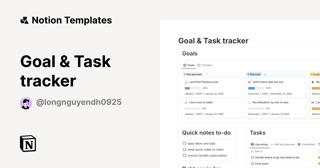The image size is (320, 168).
Task: Open the @longnguyendh0925 profile link
Action: (79, 102)
